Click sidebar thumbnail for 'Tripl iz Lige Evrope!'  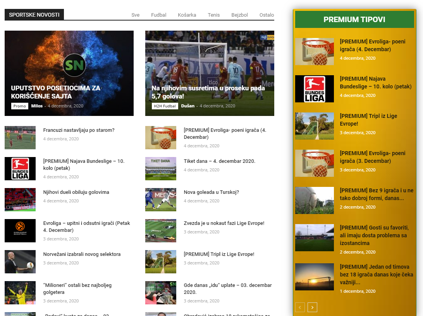point(315,126)
